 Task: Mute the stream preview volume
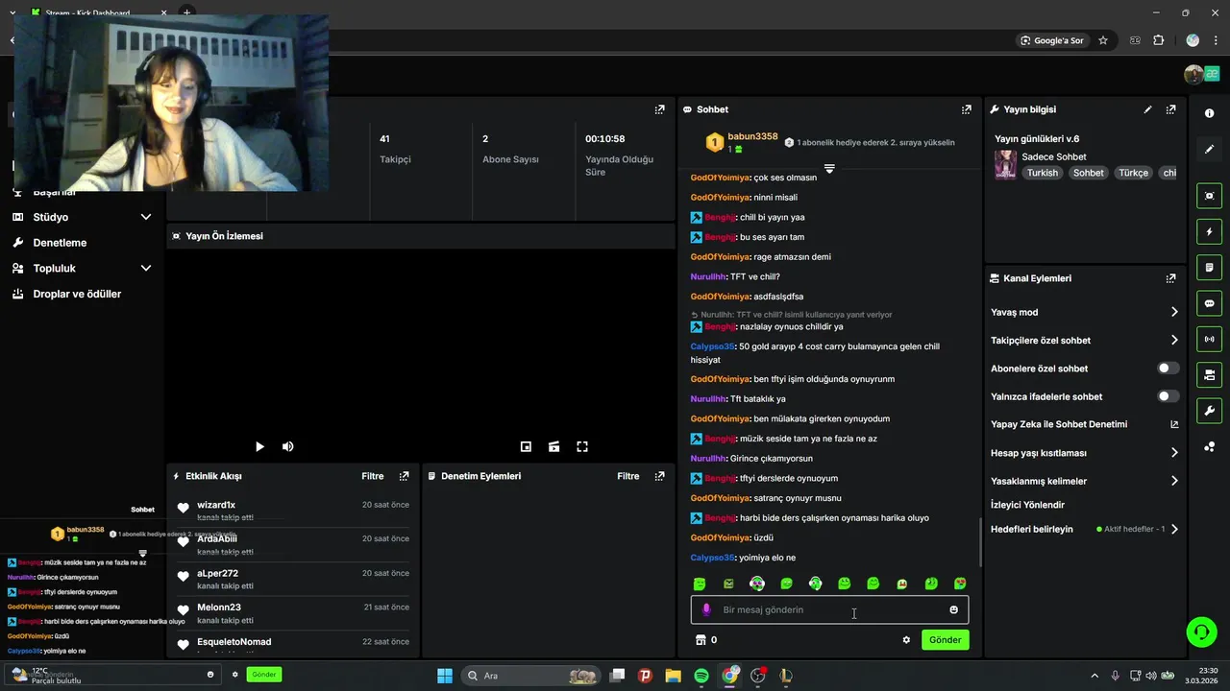coord(287,446)
